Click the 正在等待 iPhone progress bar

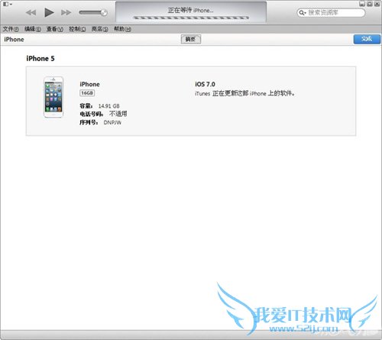point(191,18)
